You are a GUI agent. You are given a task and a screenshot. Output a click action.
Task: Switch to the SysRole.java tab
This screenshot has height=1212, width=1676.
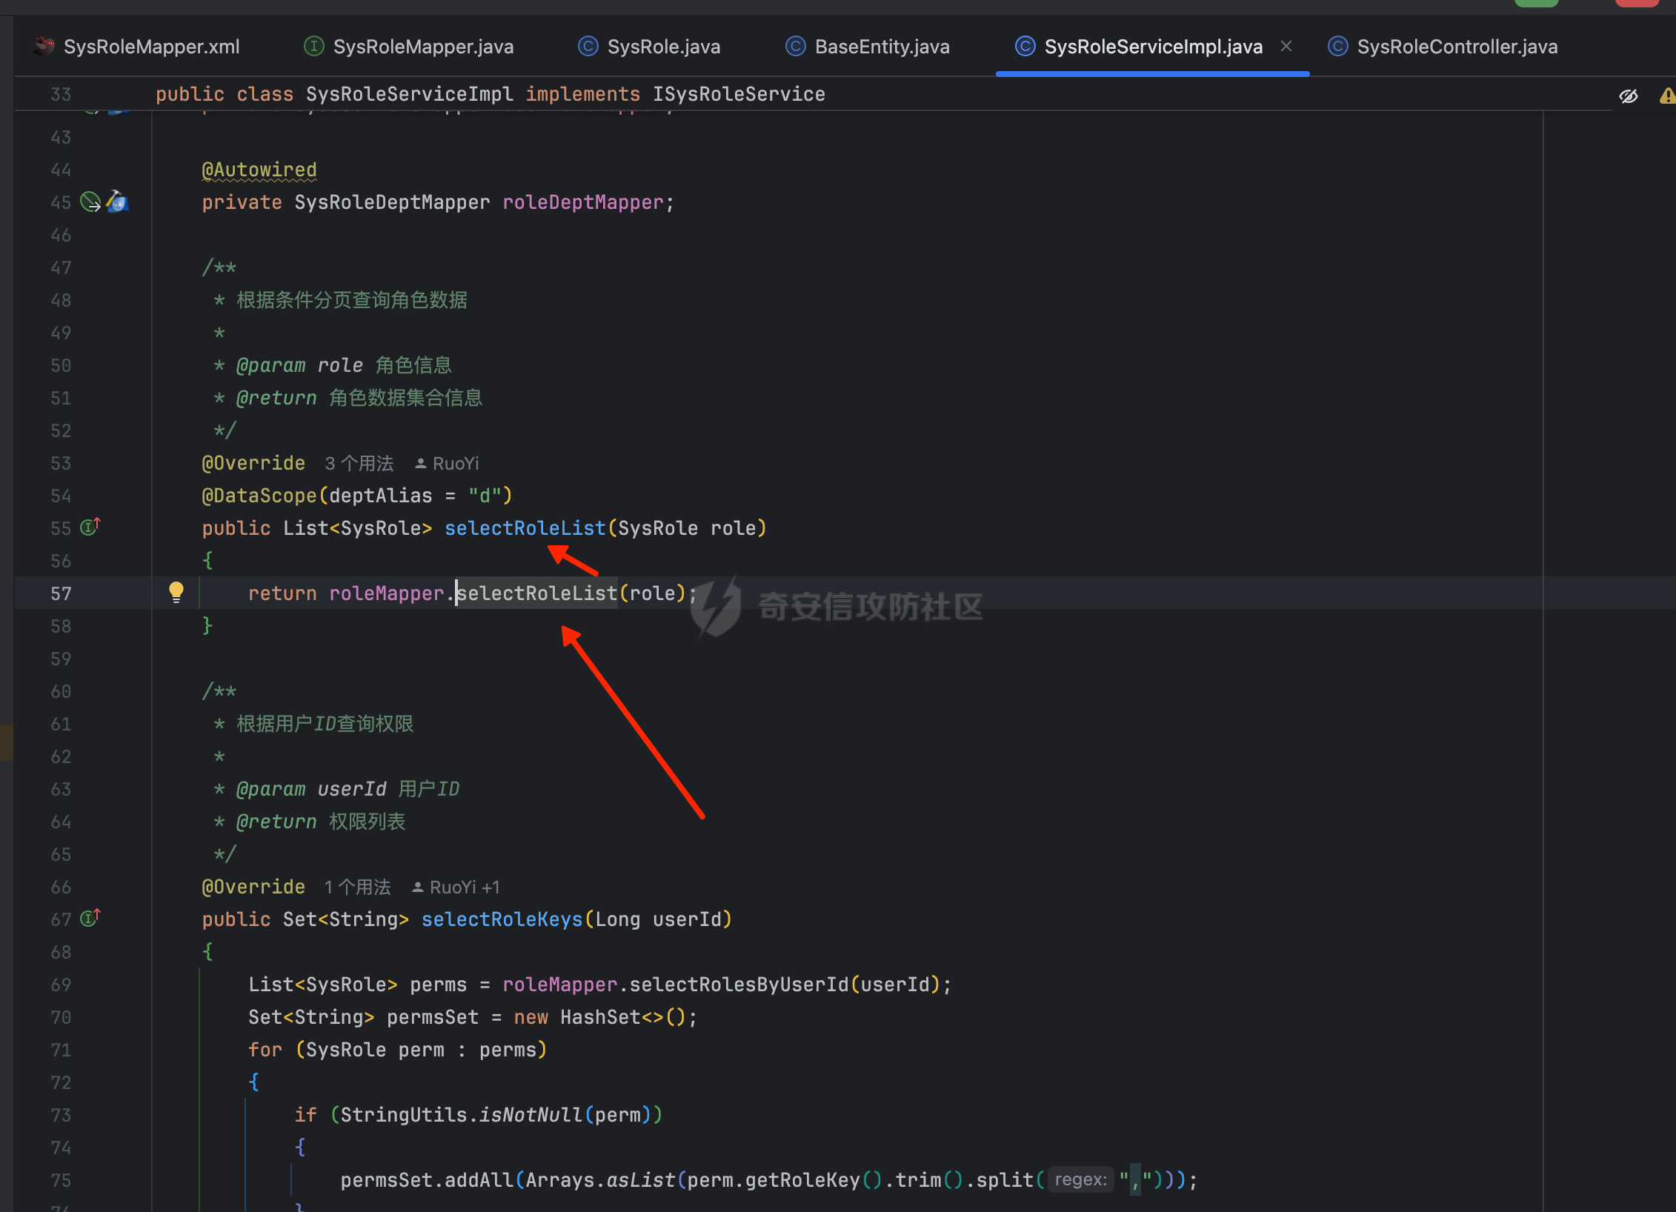[x=662, y=47]
